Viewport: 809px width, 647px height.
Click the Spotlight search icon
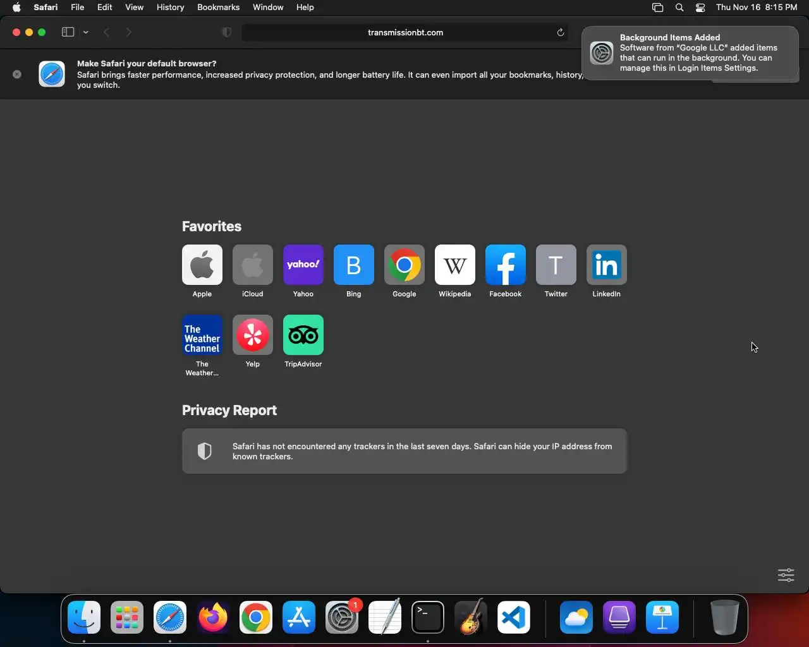pos(679,7)
